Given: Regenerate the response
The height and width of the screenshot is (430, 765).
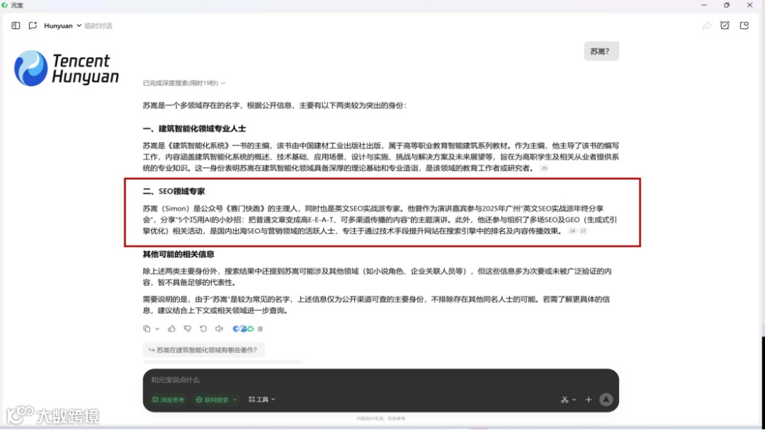Looking at the screenshot, I should tap(203, 329).
